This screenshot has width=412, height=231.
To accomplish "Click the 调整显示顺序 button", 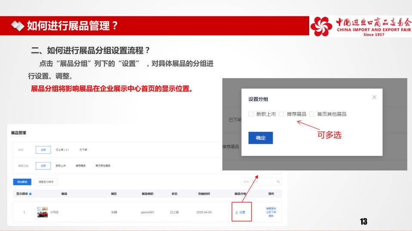I will click(46, 182).
